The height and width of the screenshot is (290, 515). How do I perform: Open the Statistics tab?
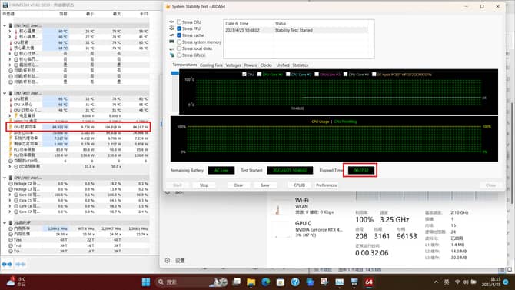click(301, 65)
